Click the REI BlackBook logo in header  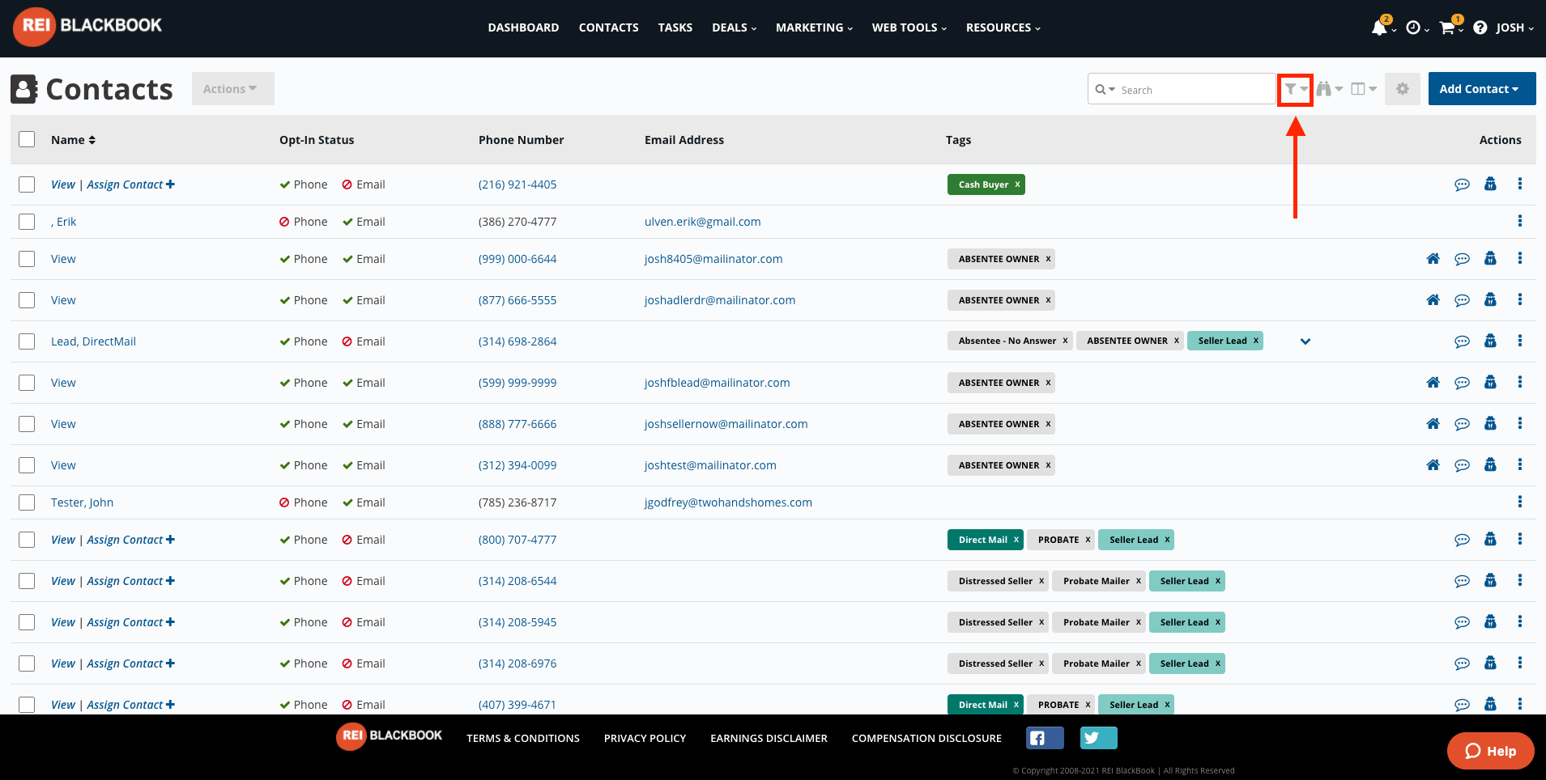click(87, 26)
